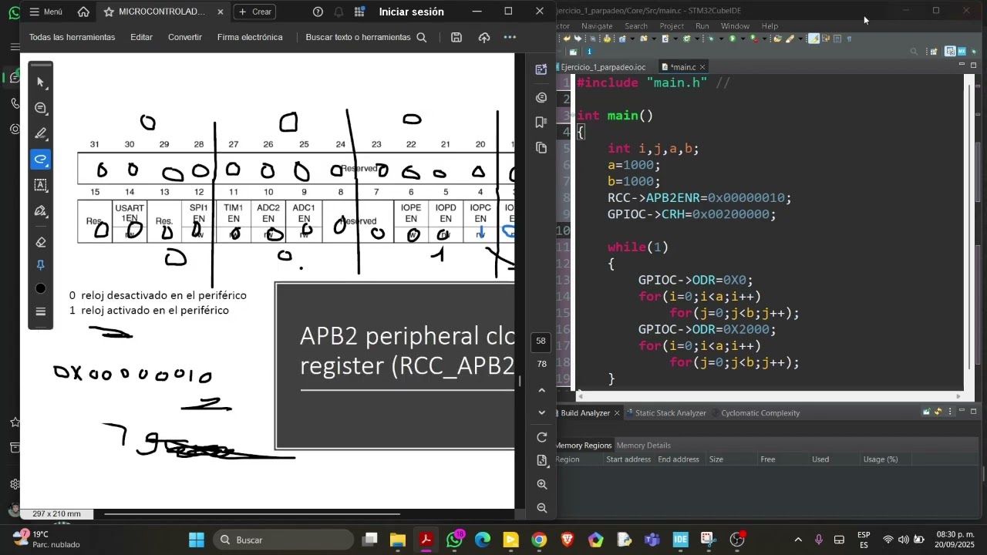Viewport: 987px width, 555px height.
Task: Close the *main.c editor tab
Action: (702, 67)
